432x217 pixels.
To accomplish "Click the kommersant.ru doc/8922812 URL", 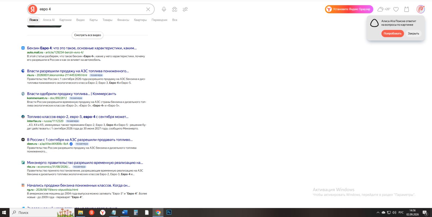I will click(x=47, y=98).
